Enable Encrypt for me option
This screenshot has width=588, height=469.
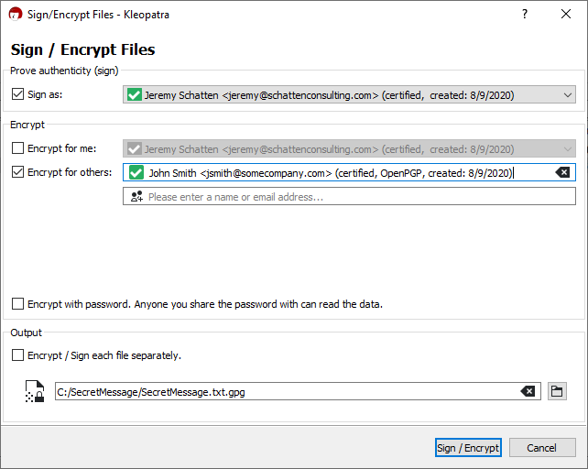coord(18,147)
